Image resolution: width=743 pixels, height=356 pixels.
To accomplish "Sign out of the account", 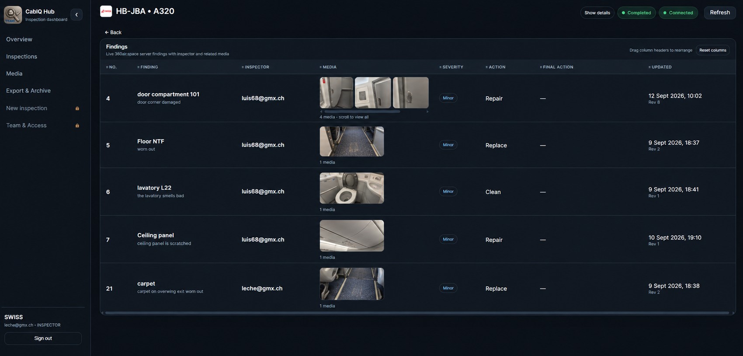I will tap(43, 339).
